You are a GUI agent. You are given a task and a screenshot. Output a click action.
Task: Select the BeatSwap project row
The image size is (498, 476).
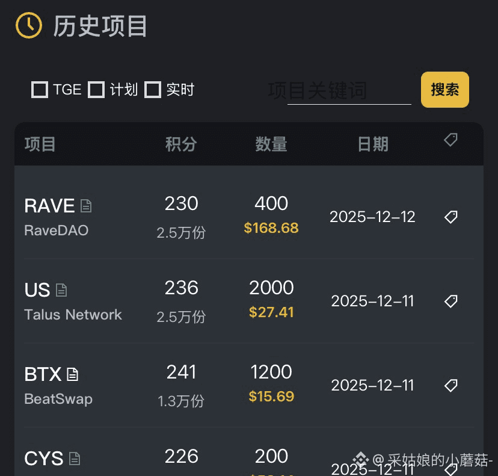(249, 386)
